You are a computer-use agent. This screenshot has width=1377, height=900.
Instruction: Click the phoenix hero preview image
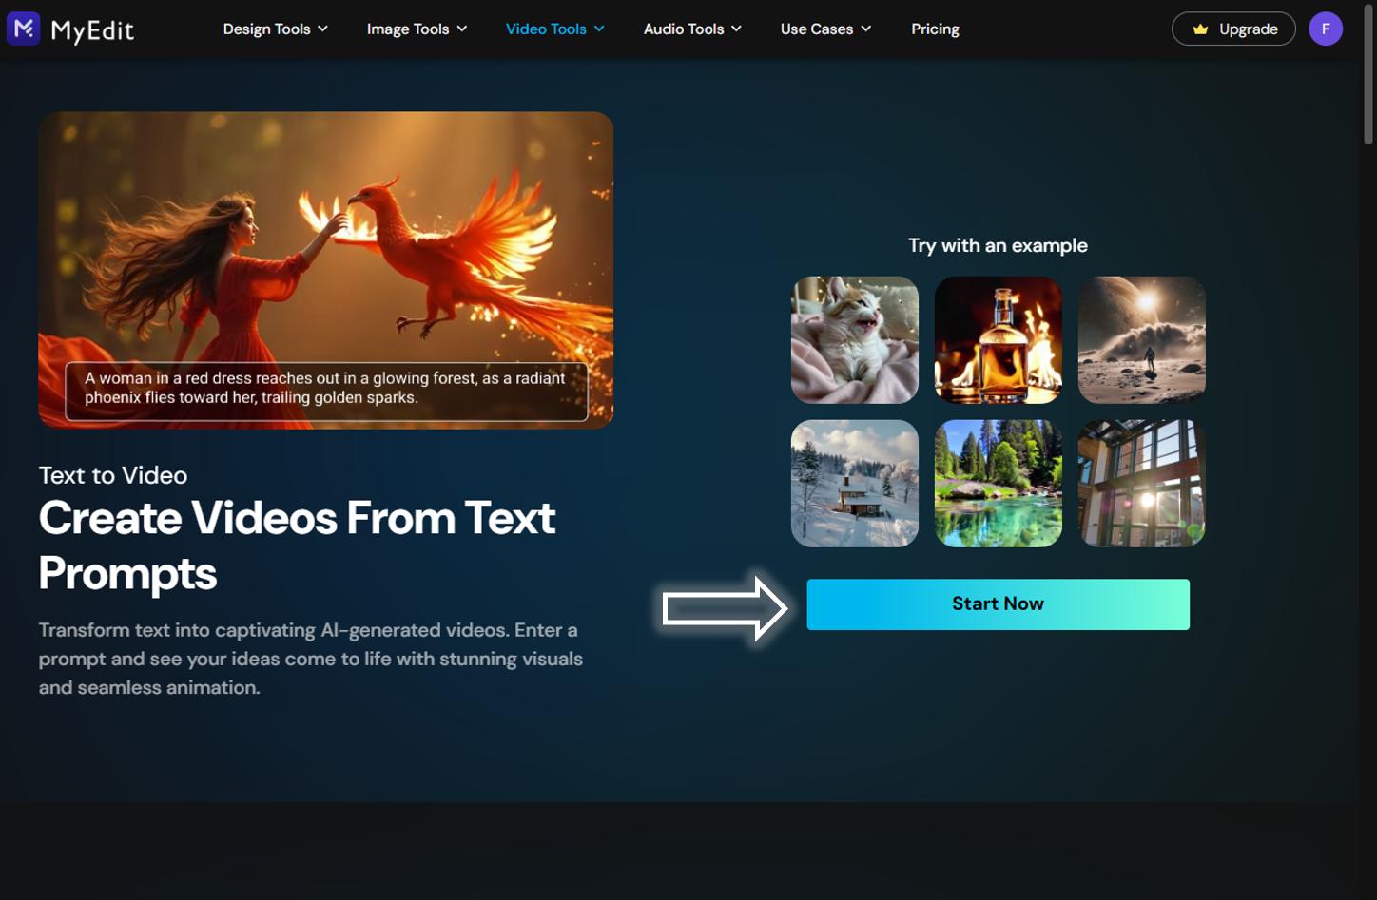[x=325, y=238]
